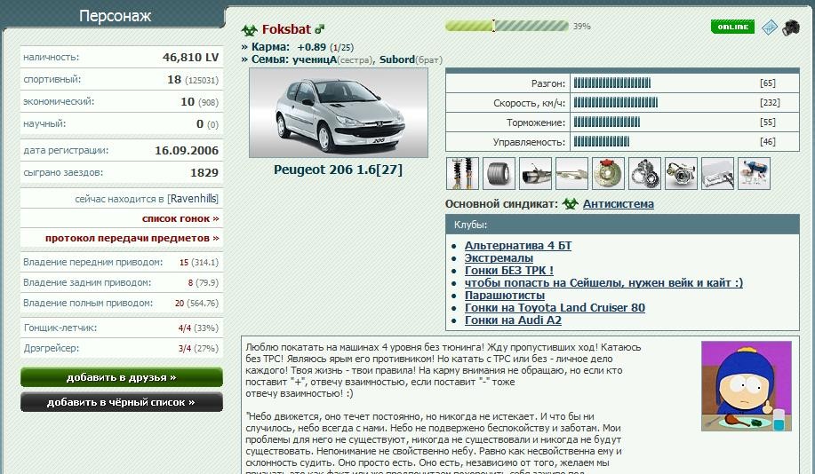Click the 46,810 LV cash value
The image size is (815, 474).
click(191, 57)
